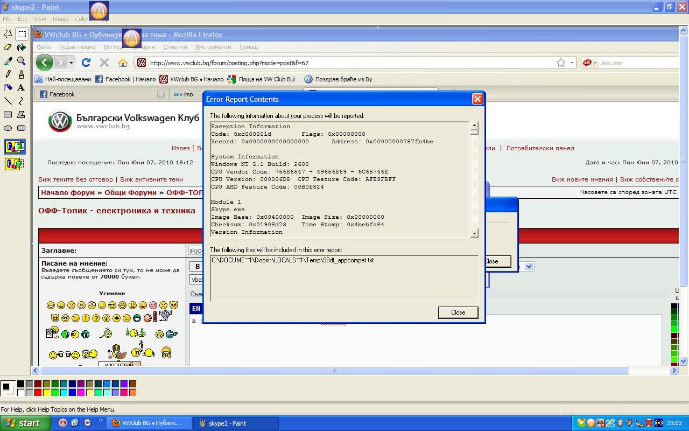This screenshot has width=689, height=431.
Task: Click the Windows start button
Action: click(x=25, y=423)
